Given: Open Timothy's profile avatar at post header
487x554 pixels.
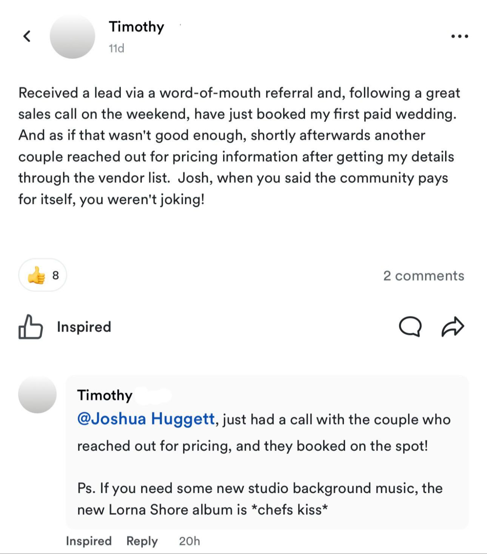Looking at the screenshot, I should [x=72, y=36].
